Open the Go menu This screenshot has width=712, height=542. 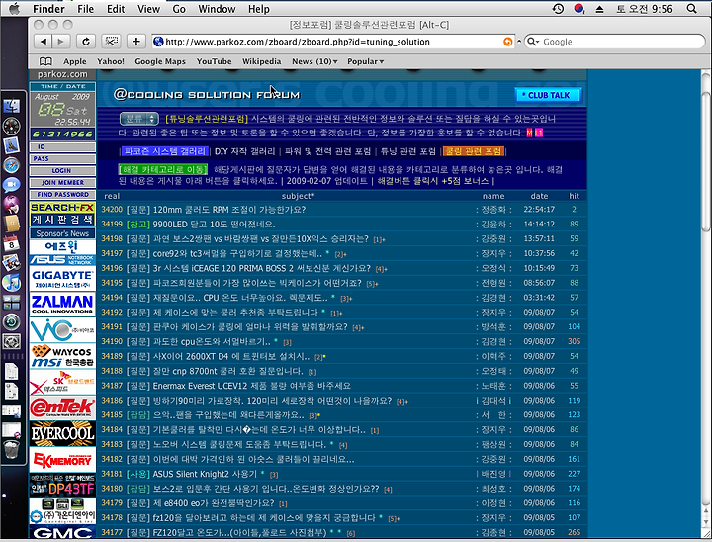tap(179, 9)
